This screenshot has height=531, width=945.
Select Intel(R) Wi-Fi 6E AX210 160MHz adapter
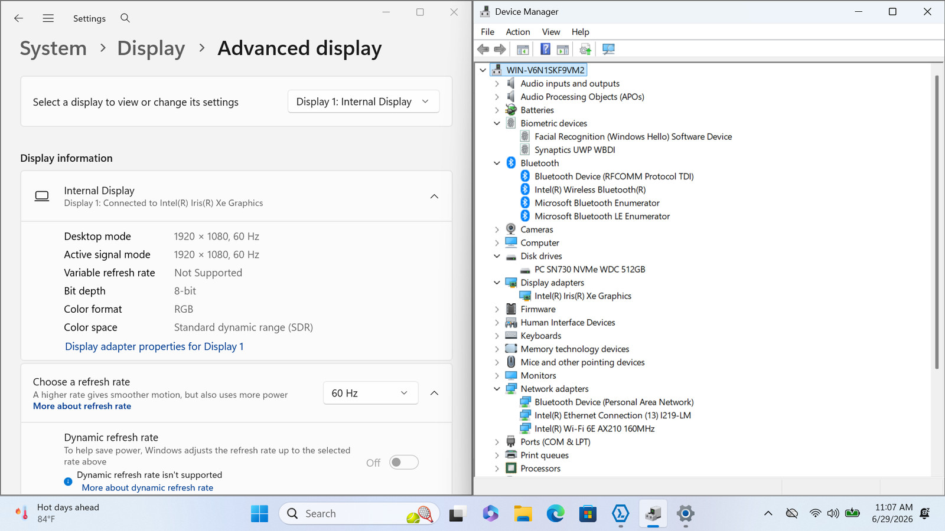pyautogui.click(x=595, y=429)
